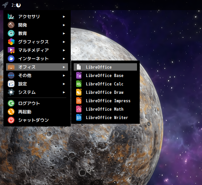Click the LibreOffice Draw icon
The width and height of the screenshot is (202, 185).
[x=79, y=92]
